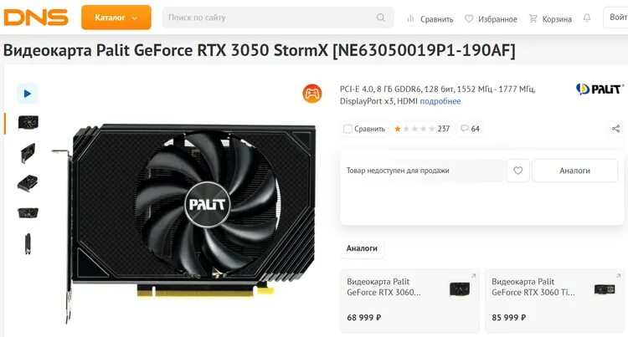The width and height of the screenshot is (628, 337).
Task: Click the magnifier search icon
Action: pyautogui.click(x=380, y=18)
